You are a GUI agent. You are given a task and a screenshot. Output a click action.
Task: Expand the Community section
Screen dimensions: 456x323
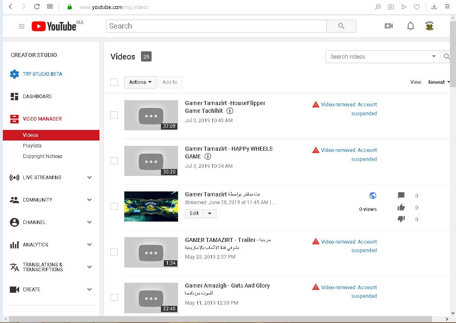90,200
